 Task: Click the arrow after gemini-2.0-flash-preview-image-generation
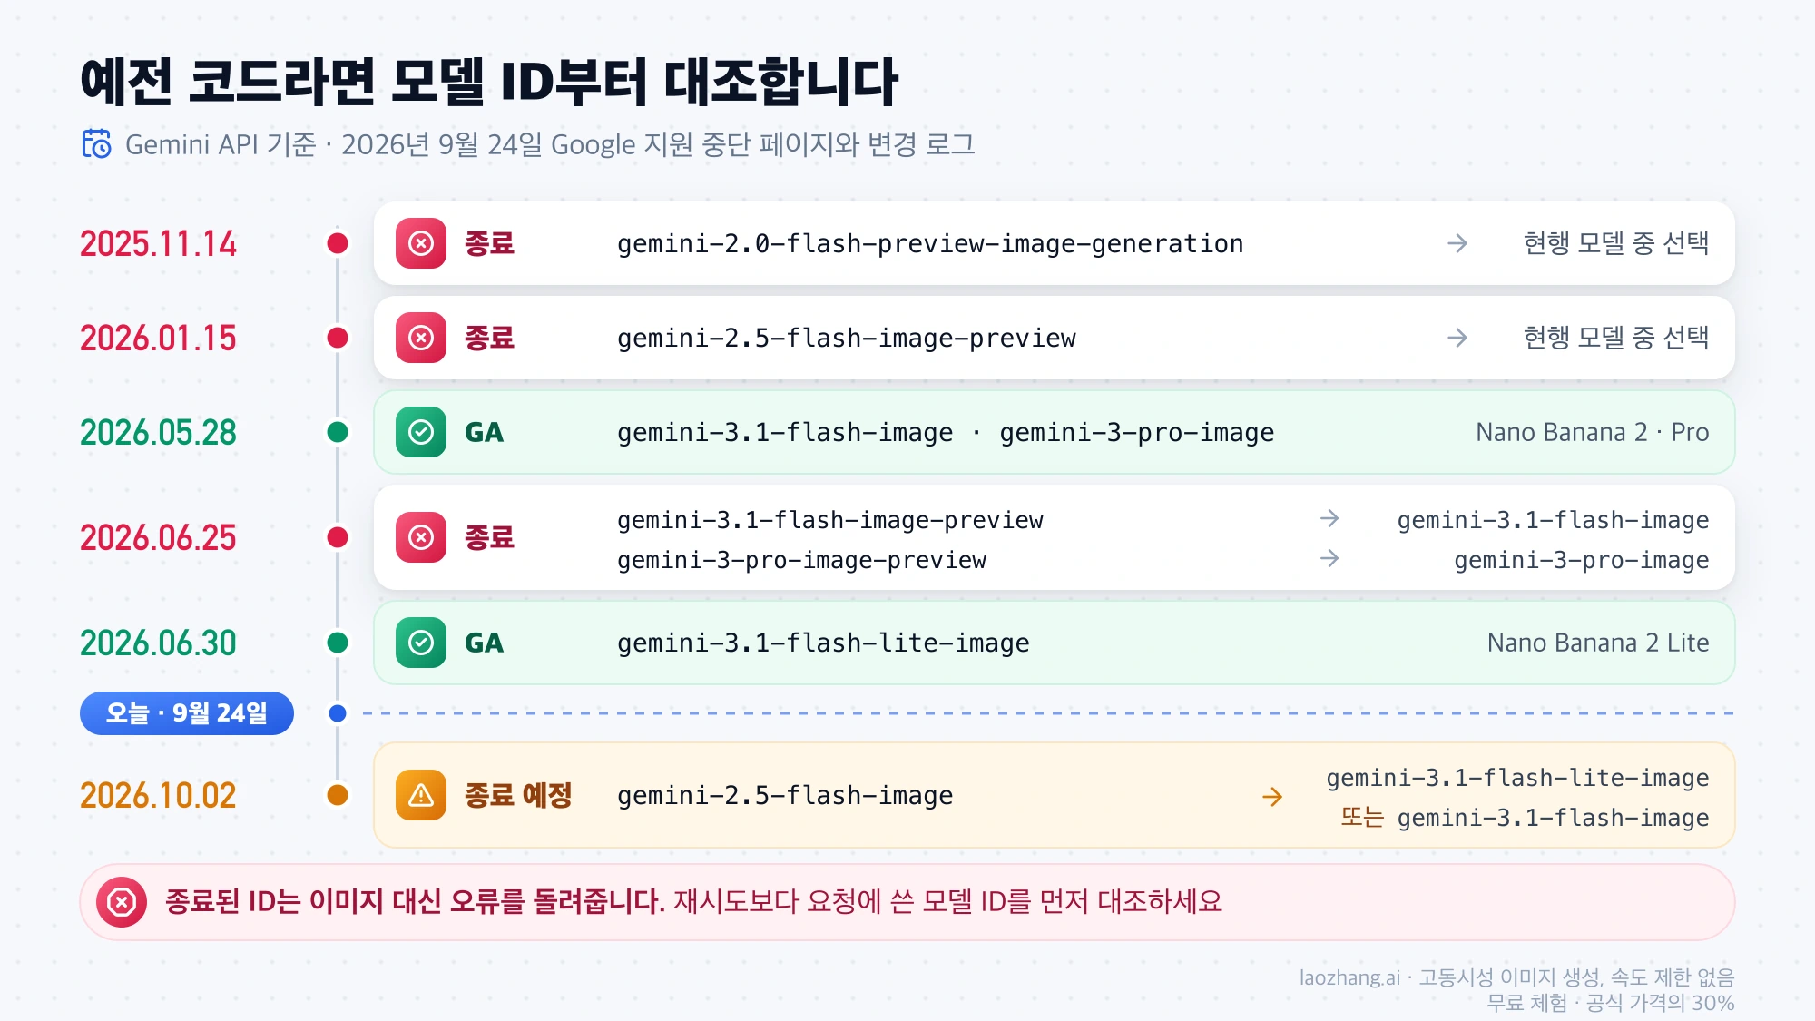coord(1457,243)
